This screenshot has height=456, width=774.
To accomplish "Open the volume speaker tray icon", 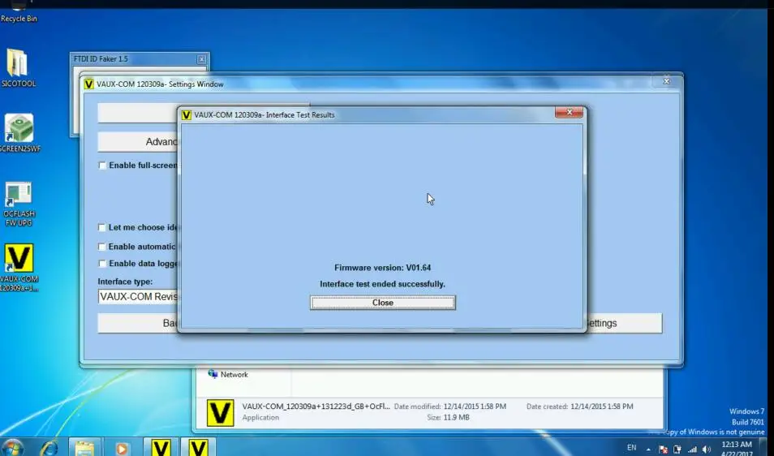I will [x=707, y=449].
